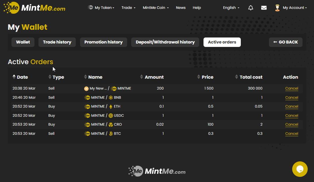Click the USDC coin icon in orders table
Image resolution: width=314 pixels, height=182 pixels.
pyautogui.click(x=111, y=116)
